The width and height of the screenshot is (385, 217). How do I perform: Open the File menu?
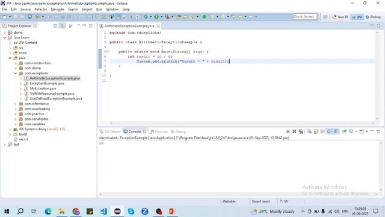tap(4, 10)
